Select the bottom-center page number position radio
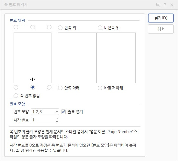The height and width of the screenshot is (161, 178). coord(33,87)
